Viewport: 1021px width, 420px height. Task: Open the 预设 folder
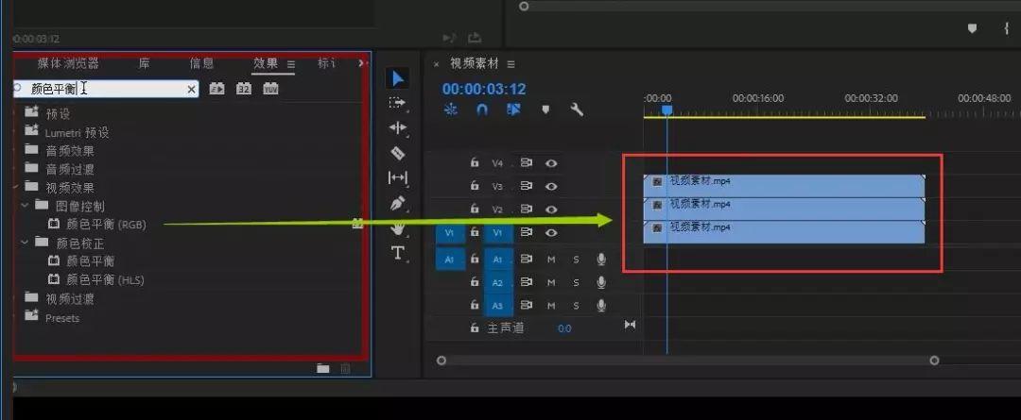point(58,114)
